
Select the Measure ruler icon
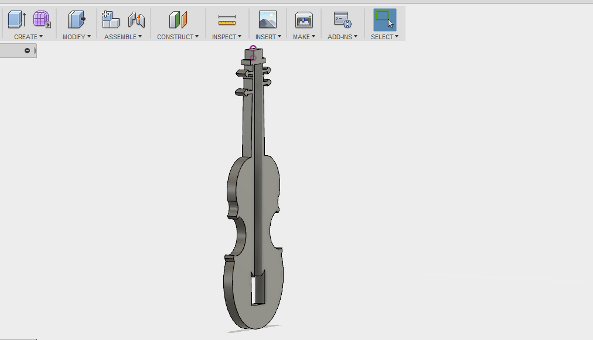[227, 20]
